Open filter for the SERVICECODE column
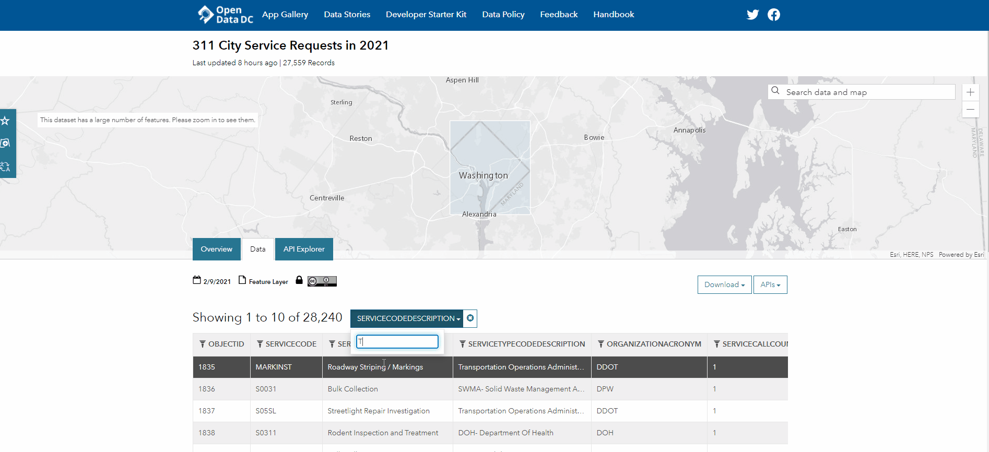The width and height of the screenshot is (989, 452). tap(260, 344)
